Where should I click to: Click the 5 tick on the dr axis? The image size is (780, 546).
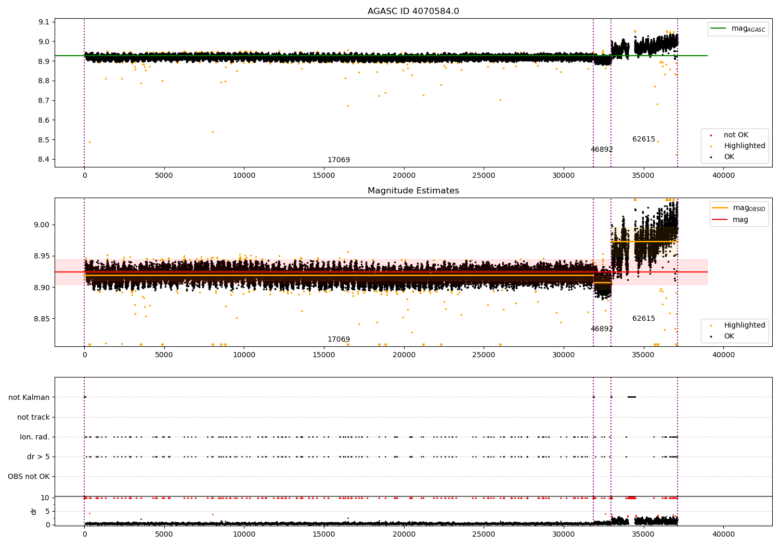point(47,511)
